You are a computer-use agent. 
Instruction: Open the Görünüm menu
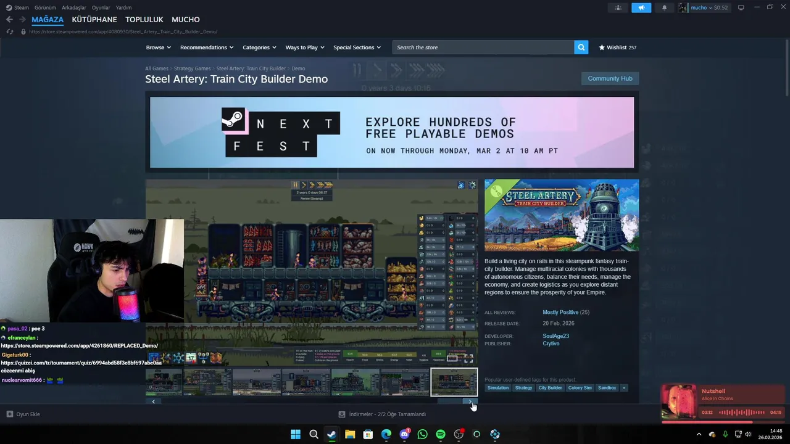point(45,7)
